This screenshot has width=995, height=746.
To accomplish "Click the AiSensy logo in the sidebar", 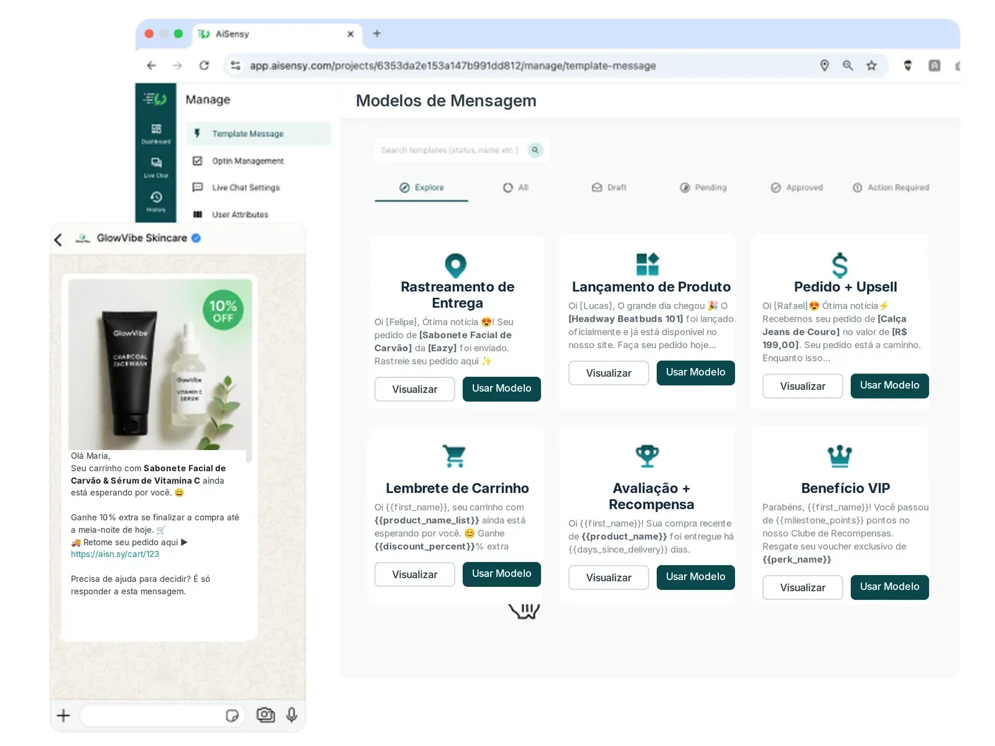I will tap(155, 98).
